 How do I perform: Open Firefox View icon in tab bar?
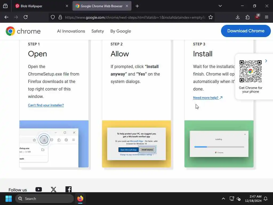(5, 6)
